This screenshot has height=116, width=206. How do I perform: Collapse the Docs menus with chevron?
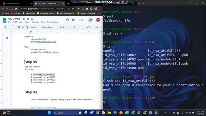tap(97, 27)
